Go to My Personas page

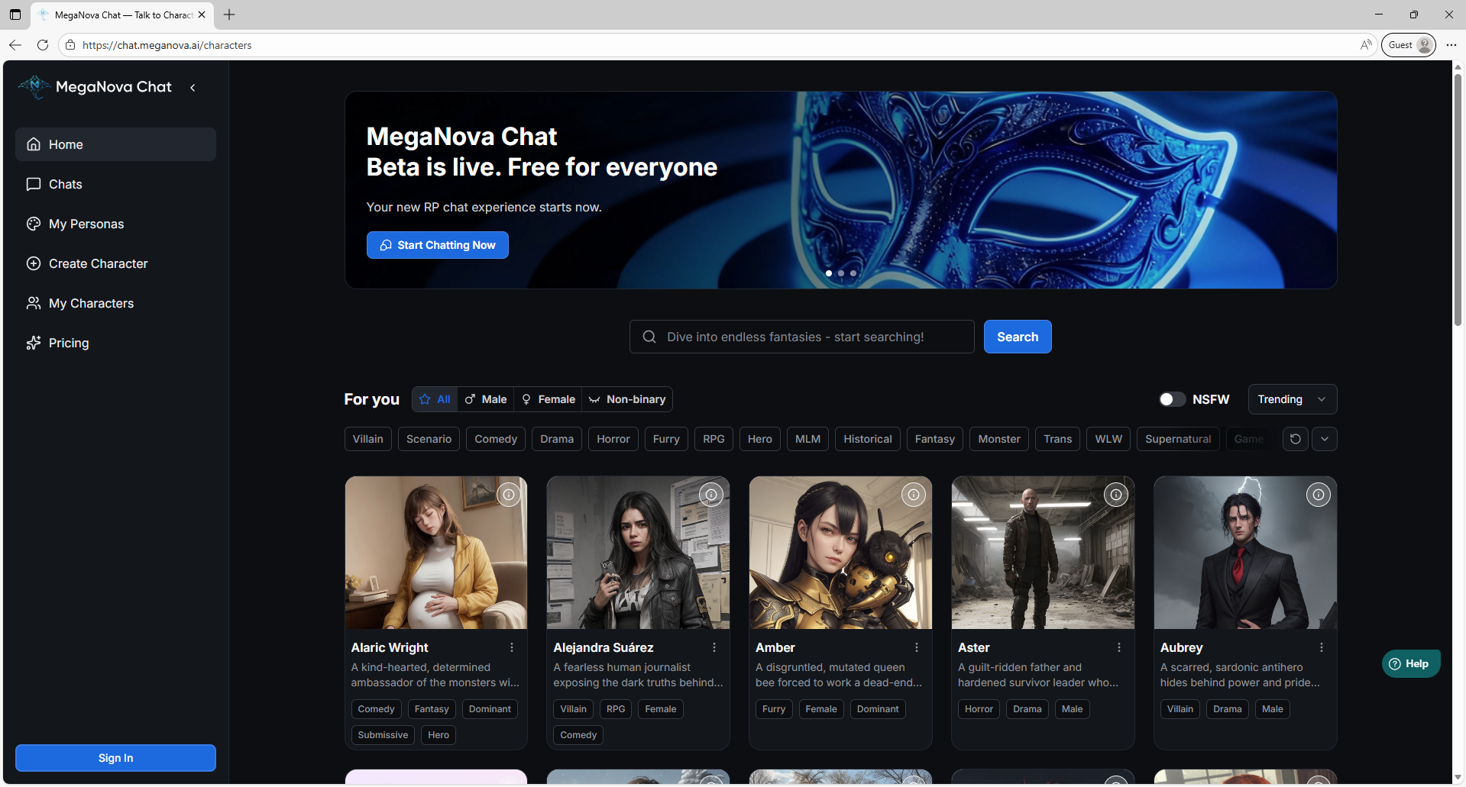(86, 224)
